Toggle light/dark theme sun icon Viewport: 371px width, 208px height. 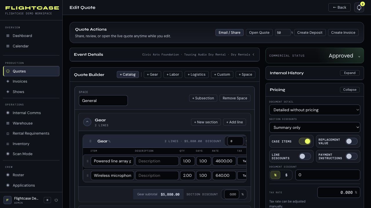click(47, 200)
